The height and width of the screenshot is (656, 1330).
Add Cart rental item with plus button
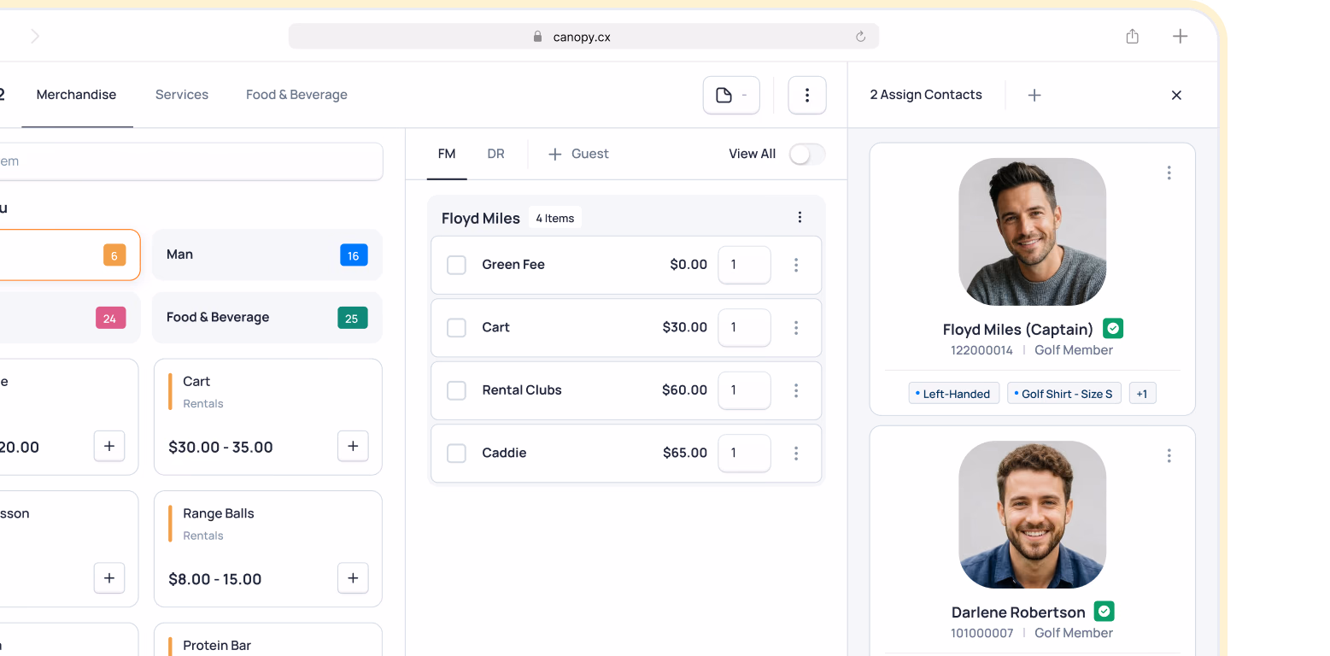(x=353, y=446)
